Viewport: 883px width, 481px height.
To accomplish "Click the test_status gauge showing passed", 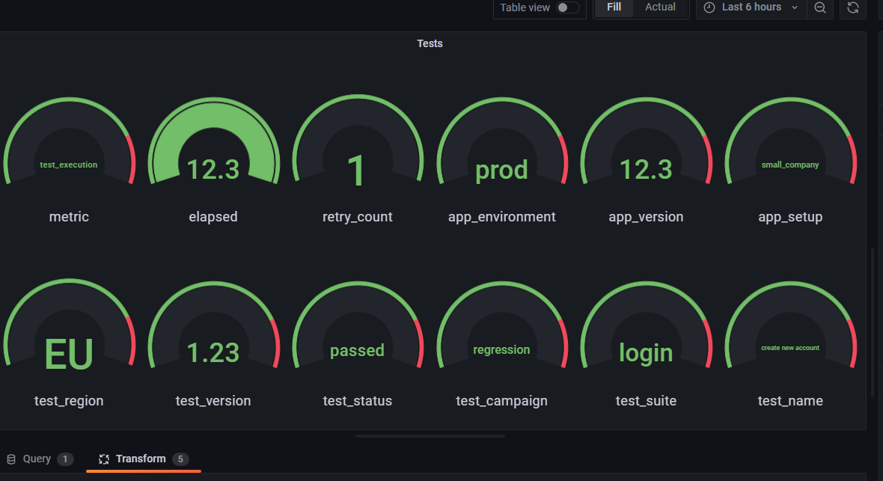I will tap(358, 325).
